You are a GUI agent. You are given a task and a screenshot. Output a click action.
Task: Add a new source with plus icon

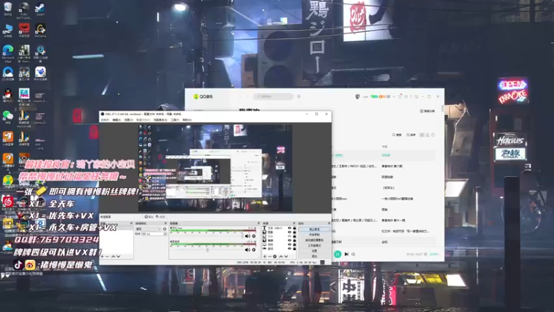click(x=265, y=257)
